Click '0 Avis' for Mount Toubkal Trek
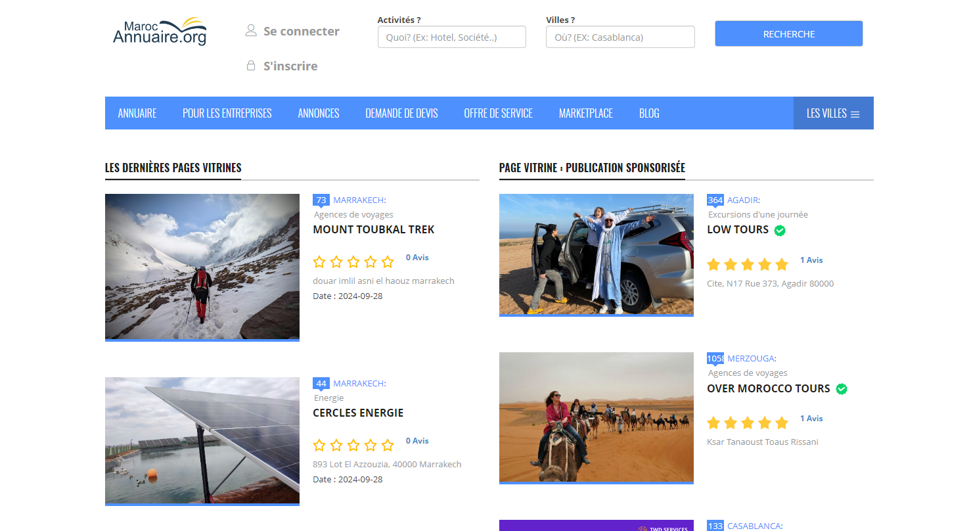Viewport: 969px width, 531px height. (x=417, y=258)
